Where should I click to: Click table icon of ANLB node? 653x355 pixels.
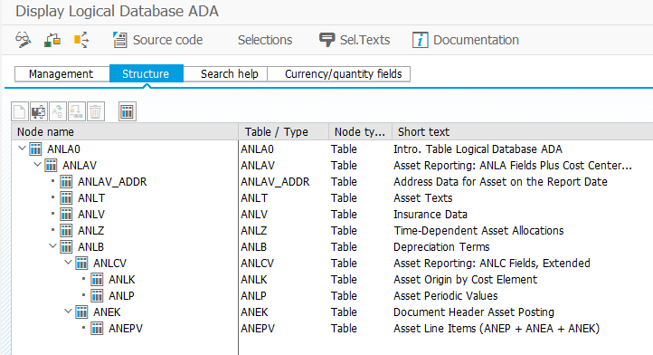pos(66,247)
